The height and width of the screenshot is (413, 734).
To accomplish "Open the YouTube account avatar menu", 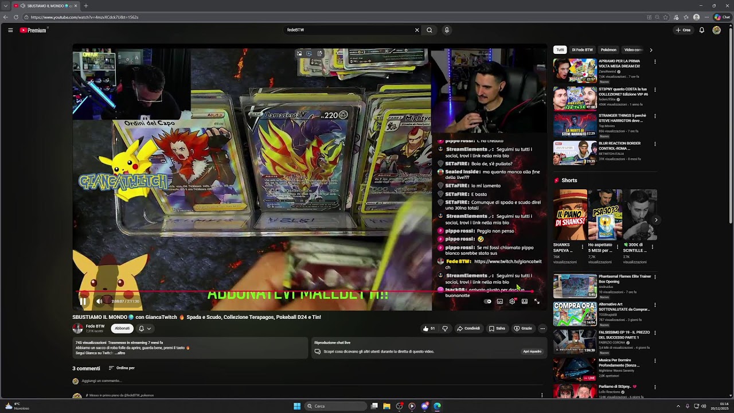I will (x=717, y=30).
